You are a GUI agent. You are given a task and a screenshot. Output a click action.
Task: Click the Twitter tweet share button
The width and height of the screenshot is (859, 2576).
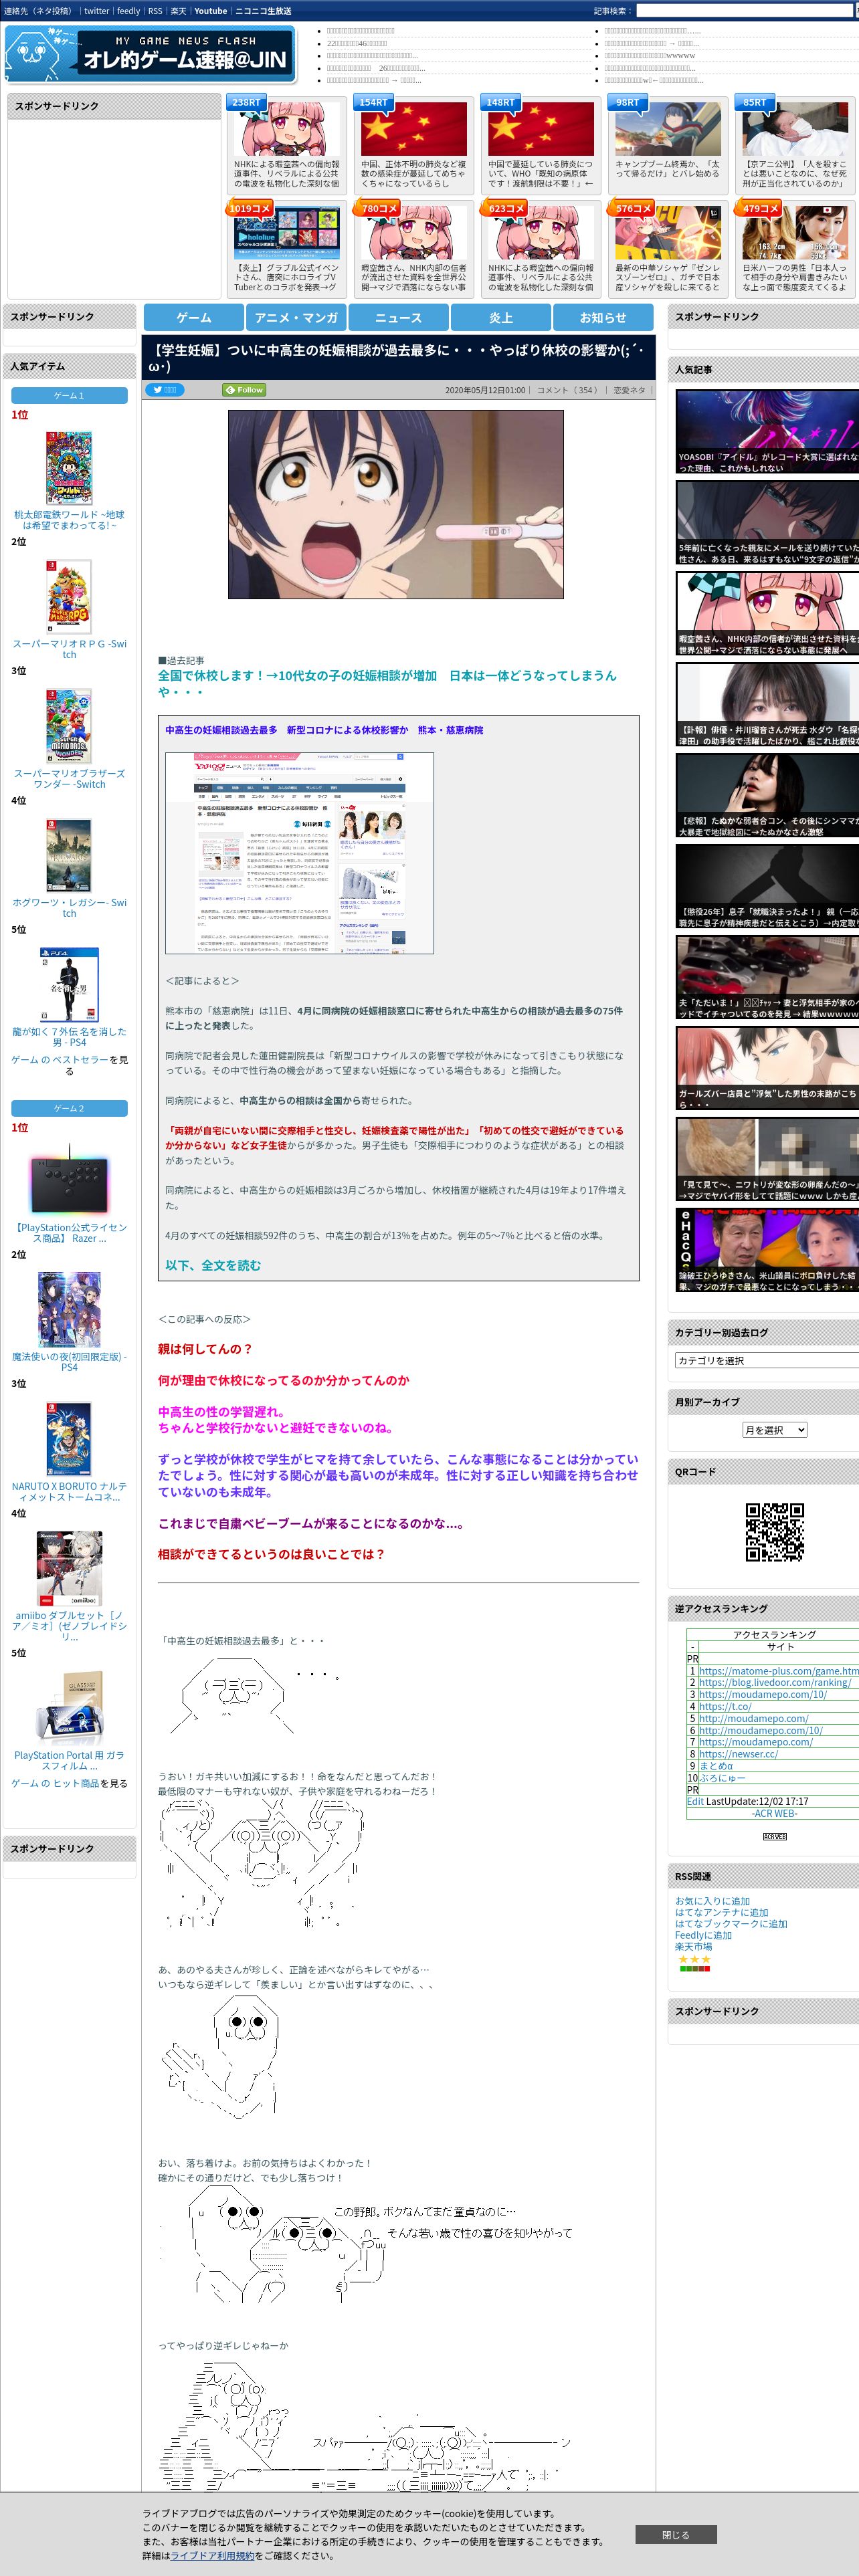click(x=165, y=390)
